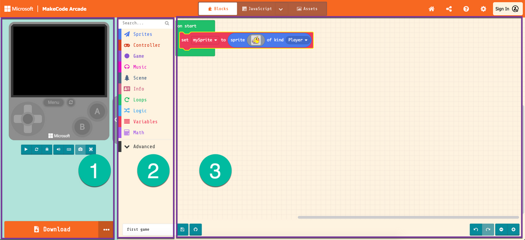The width and height of the screenshot is (525, 240).
Task: Click the sprite image thumbnail in block
Action: click(255, 40)
